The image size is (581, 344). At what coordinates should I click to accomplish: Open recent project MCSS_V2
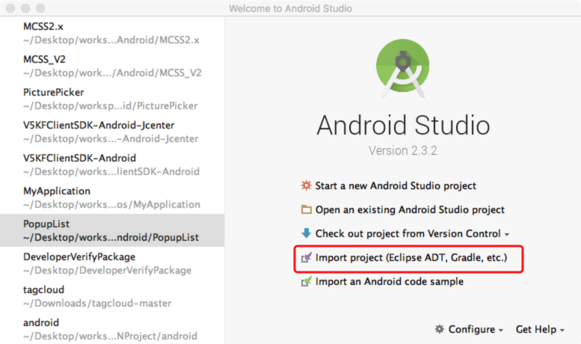tap(112, 66)
